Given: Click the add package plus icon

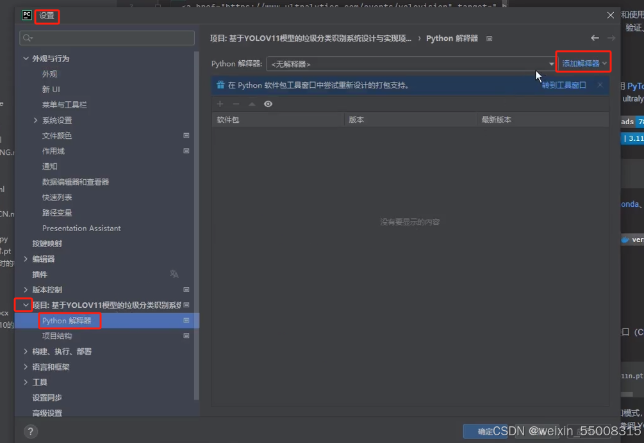Looking at the screenshot, I should click(220, 104).
